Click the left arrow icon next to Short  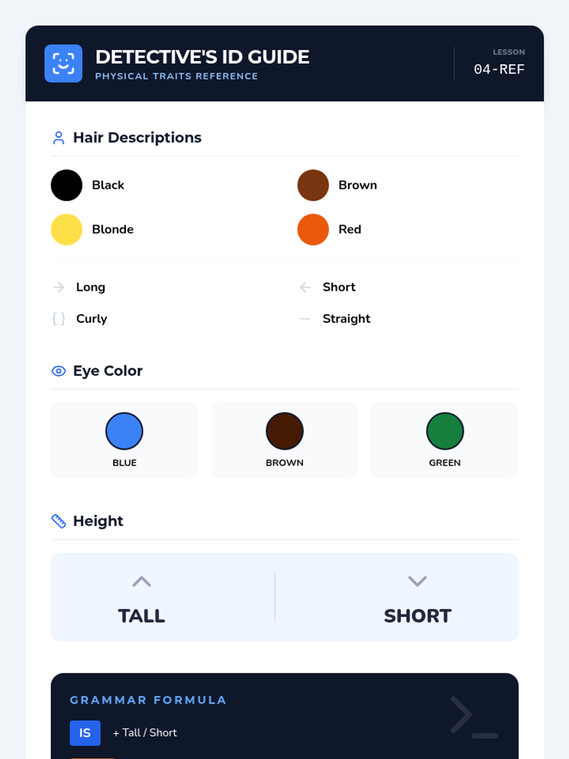tap(305, 287)
